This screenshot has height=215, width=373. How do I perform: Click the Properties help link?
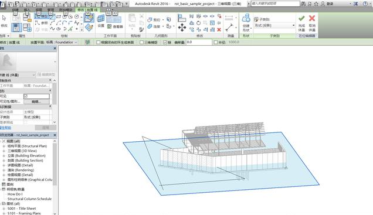point(6,128)
